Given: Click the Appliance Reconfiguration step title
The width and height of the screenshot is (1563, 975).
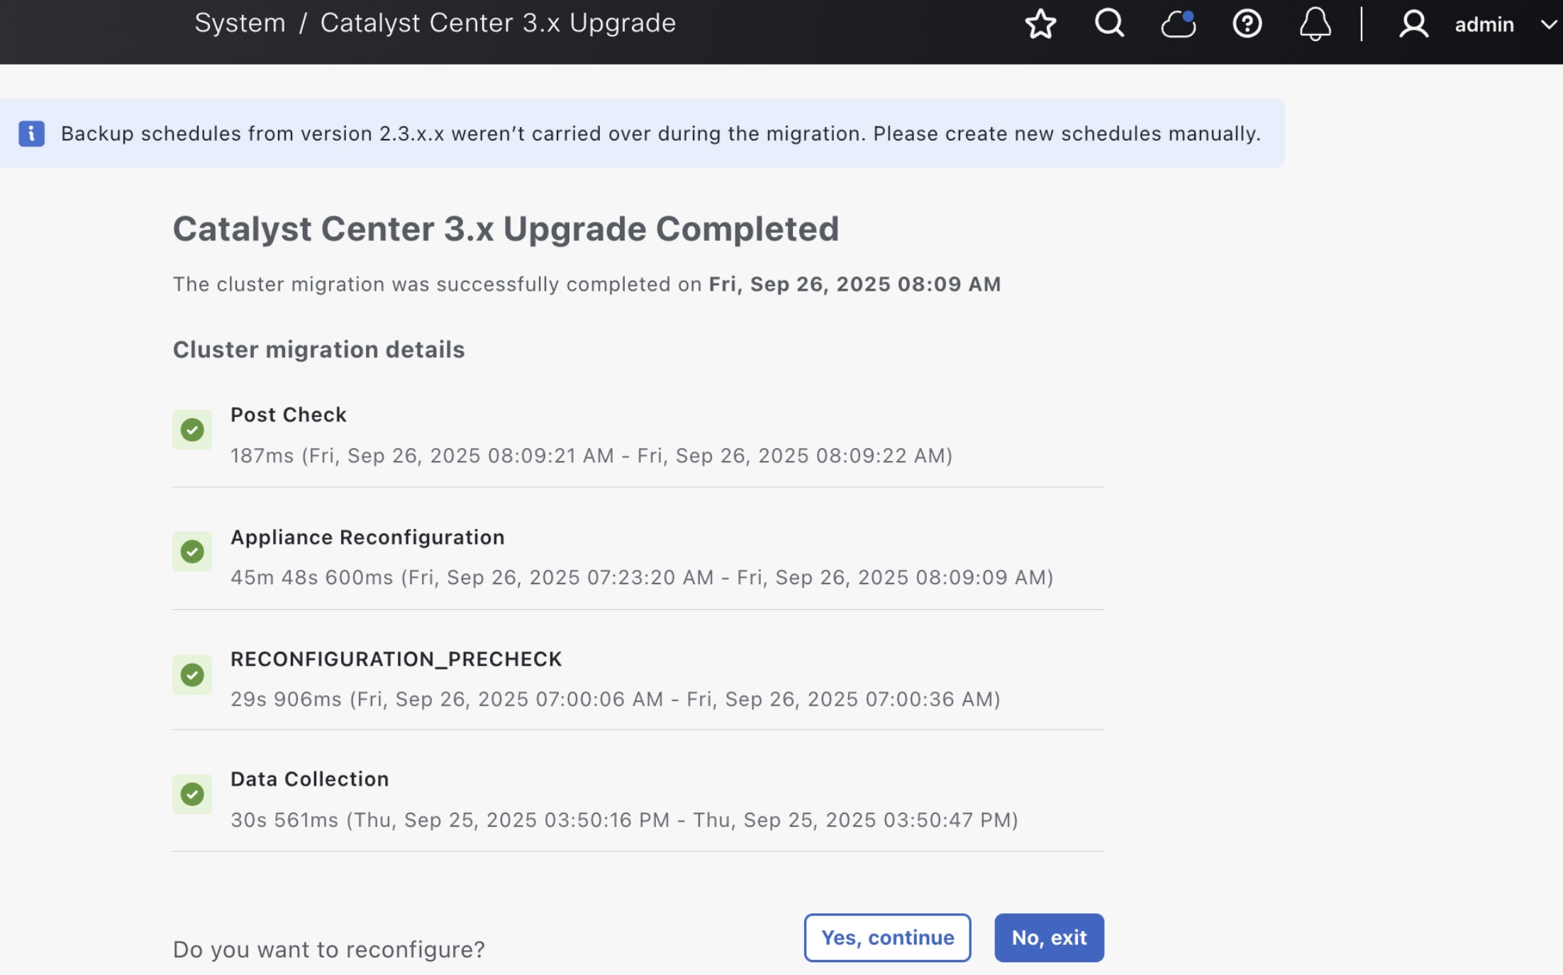Looking at the screenshot, I should pos(367,537).
